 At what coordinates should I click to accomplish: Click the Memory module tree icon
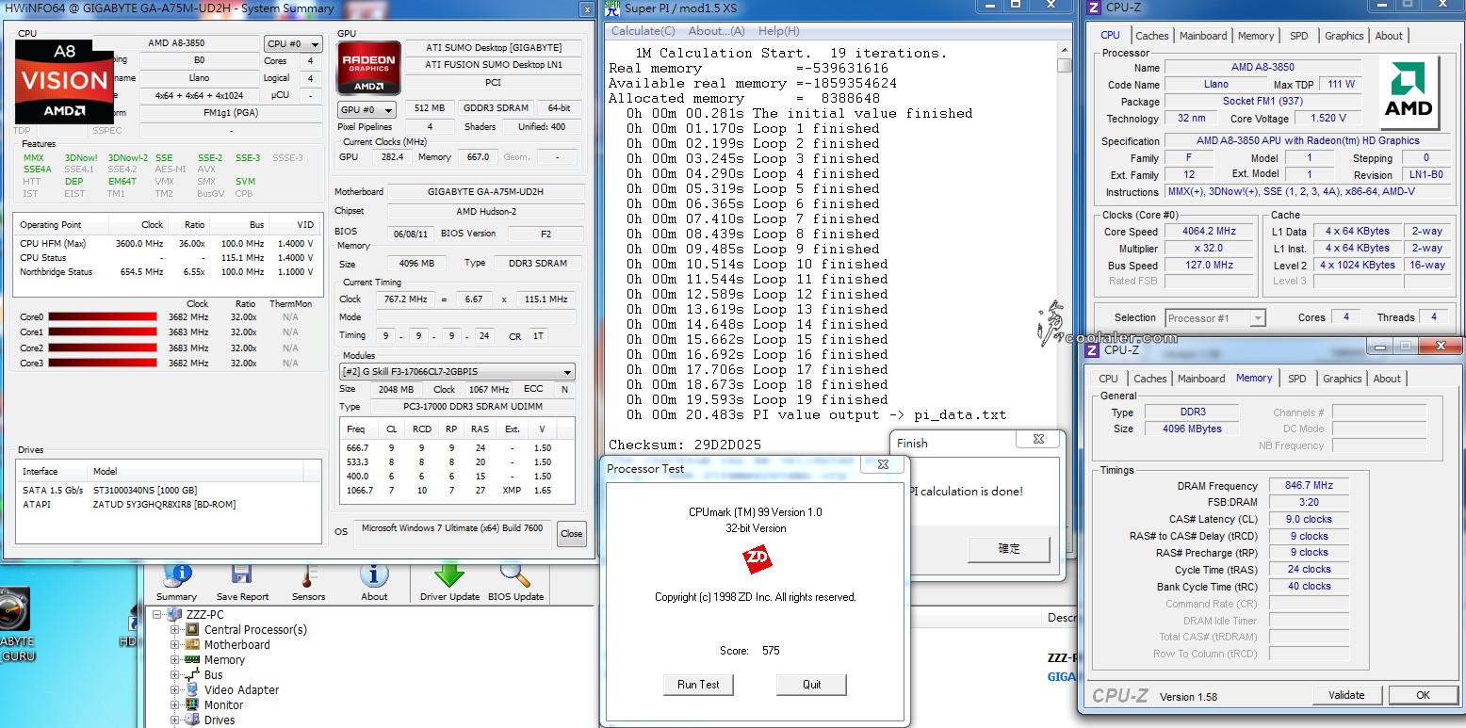point(193,659)
